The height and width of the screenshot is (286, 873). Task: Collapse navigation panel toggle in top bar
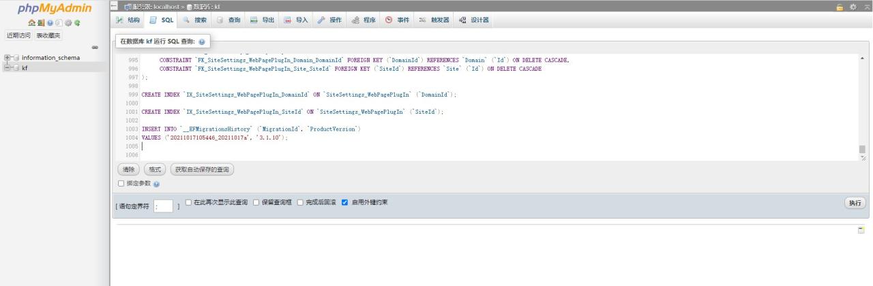coord(115,6)
